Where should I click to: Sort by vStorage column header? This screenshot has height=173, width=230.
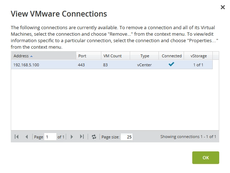[x=198, y=56]
